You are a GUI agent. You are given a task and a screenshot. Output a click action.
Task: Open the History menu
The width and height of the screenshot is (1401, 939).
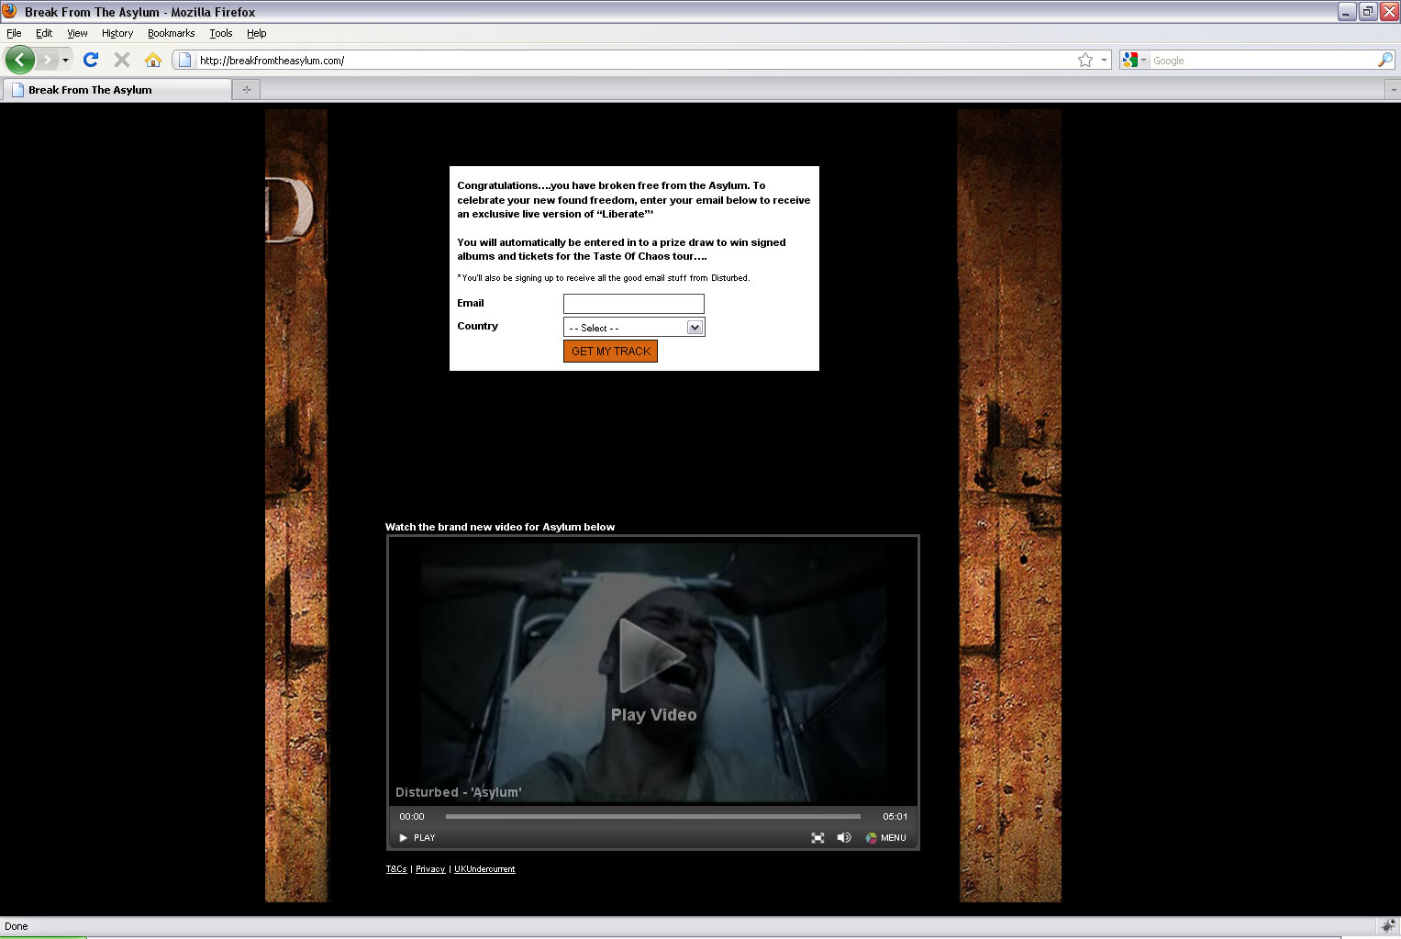pyautogui.click(x=117, y=33)
